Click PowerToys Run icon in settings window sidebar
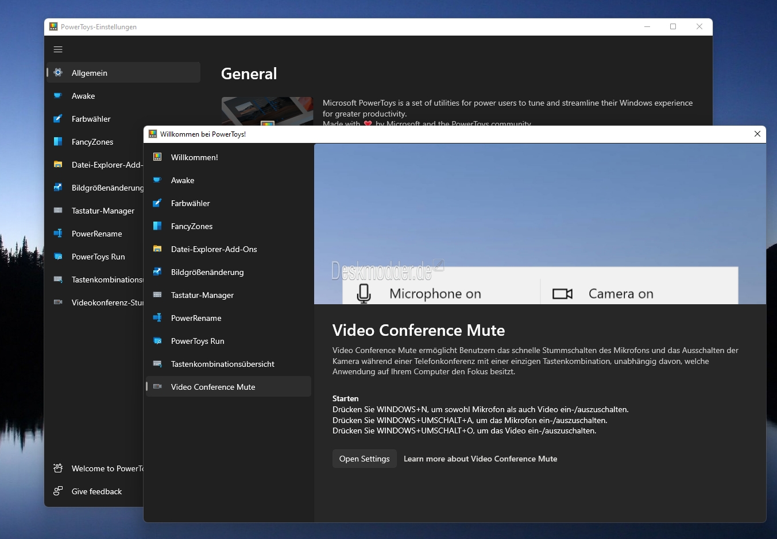Viewport: 777px width, 539px height. (x=58, y=256)
